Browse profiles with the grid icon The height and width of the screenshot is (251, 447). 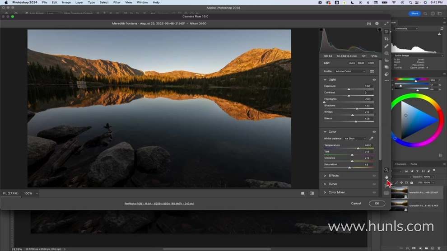[372, 71]
